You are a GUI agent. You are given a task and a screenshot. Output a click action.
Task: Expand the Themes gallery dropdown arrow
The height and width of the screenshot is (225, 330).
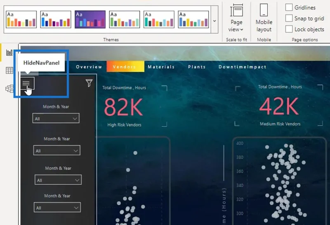click(214, 21)
